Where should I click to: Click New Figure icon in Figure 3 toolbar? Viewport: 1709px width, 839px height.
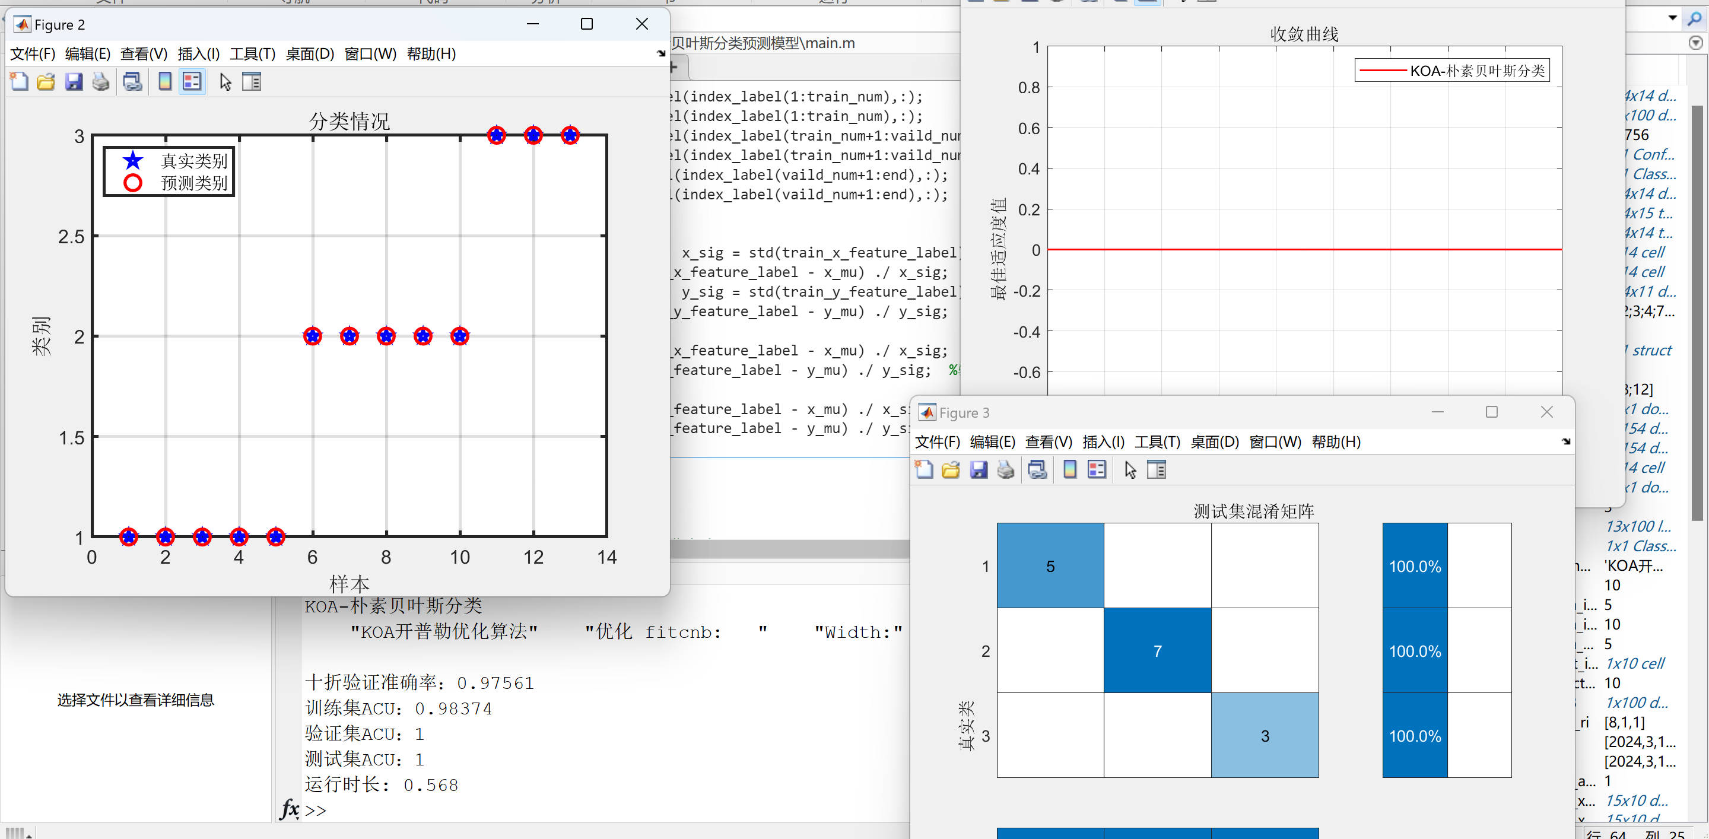pyautogui.click(x=924, y=469)
